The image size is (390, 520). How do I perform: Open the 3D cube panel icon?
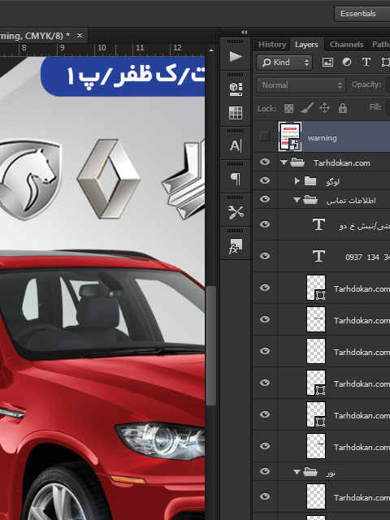click(x=236, y=89)
